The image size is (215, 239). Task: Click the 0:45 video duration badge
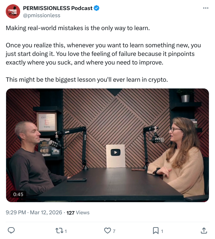[x=18, y=194]
